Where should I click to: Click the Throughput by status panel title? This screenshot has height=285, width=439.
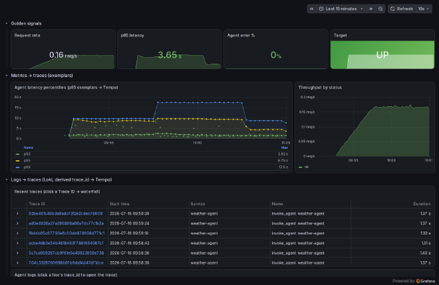click(x=320, y=88)
